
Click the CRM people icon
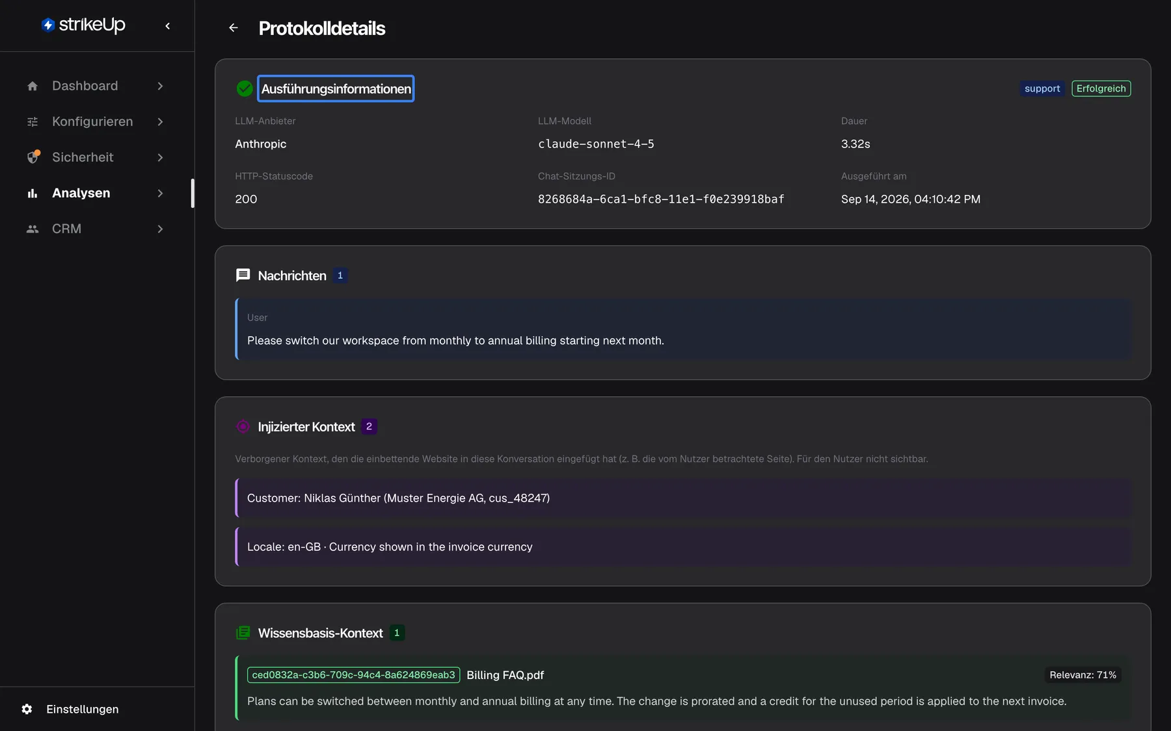pyautogui.click(x=33, y=229)
